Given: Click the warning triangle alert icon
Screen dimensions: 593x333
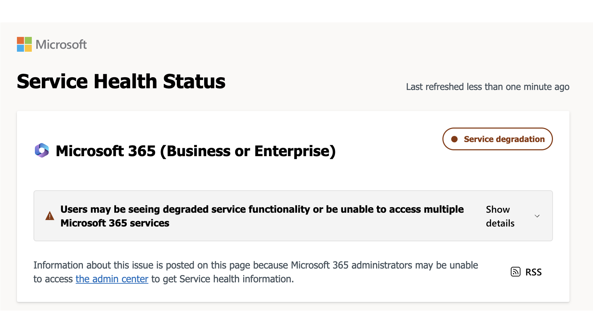Looking at the screenshot, I should pos(49,216).
